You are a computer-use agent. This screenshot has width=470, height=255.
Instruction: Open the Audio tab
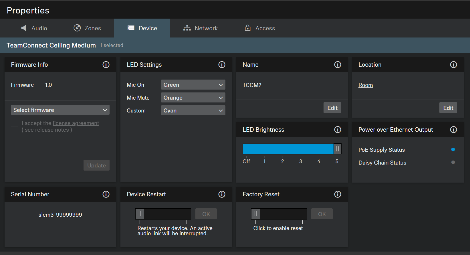click(34, 28)
